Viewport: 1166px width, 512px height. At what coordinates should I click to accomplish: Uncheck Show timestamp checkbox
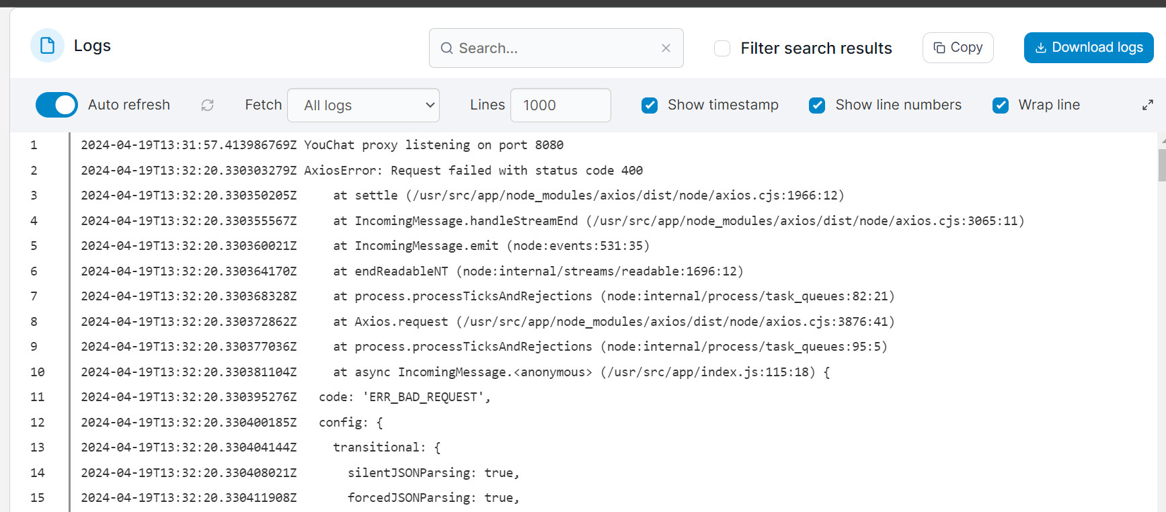point(650,105)
